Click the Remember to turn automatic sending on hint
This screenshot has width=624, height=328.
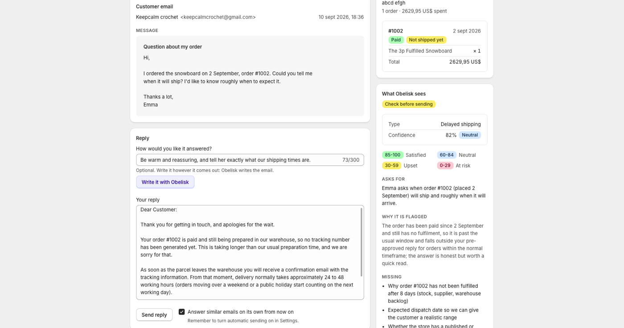point(243,321)
